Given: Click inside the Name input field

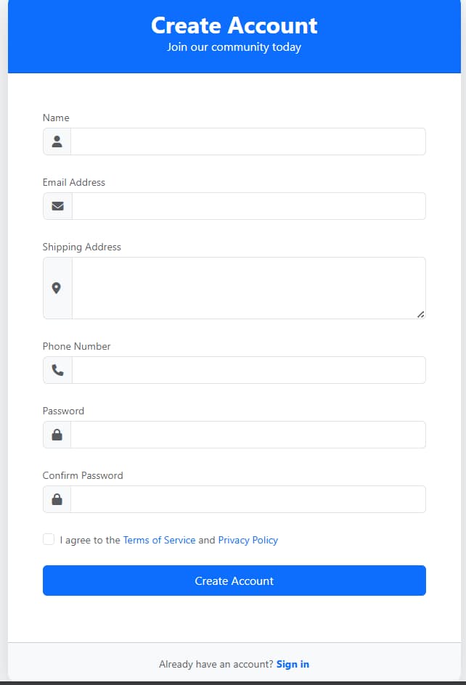Looking at the screenshot, I should pyautogui.click(x=247, y=141).
